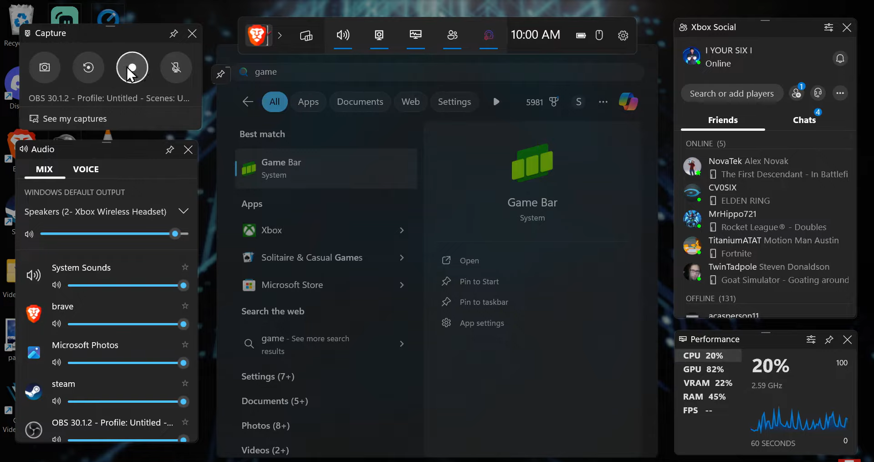Open Game Bar settings gear
This screenshot has width=874, height=462.
tap(623, 36)
